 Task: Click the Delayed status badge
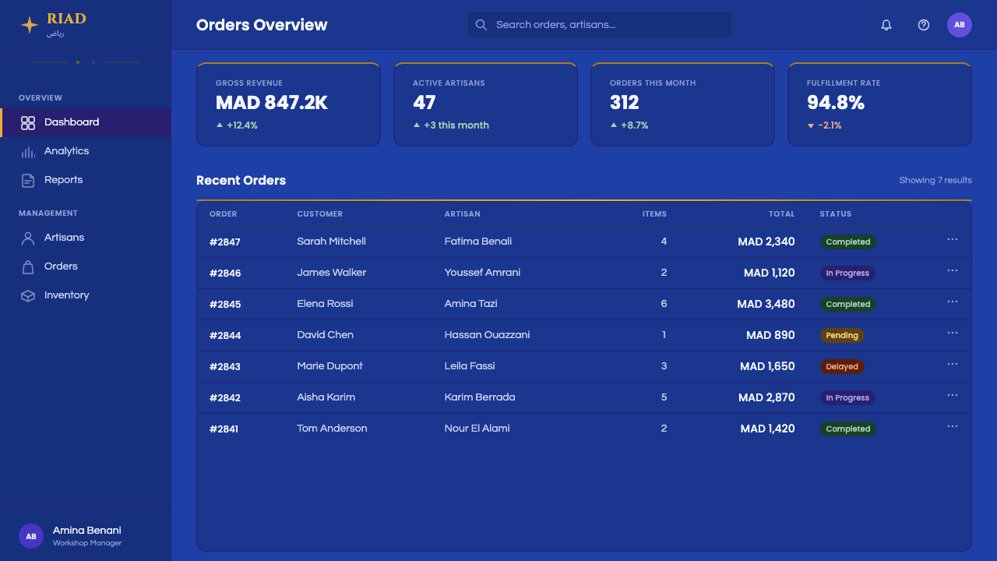tap(842, 366)
